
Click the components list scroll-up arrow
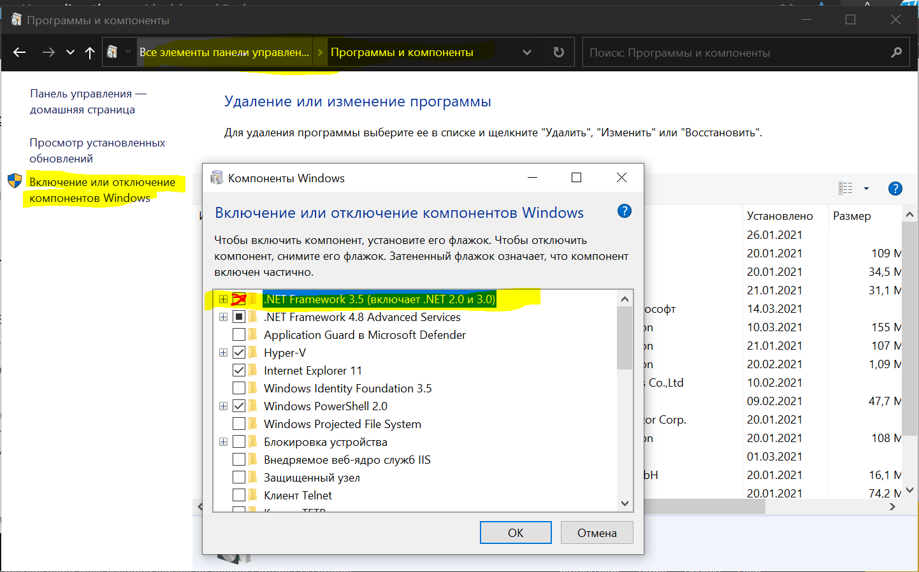point(625,299)
